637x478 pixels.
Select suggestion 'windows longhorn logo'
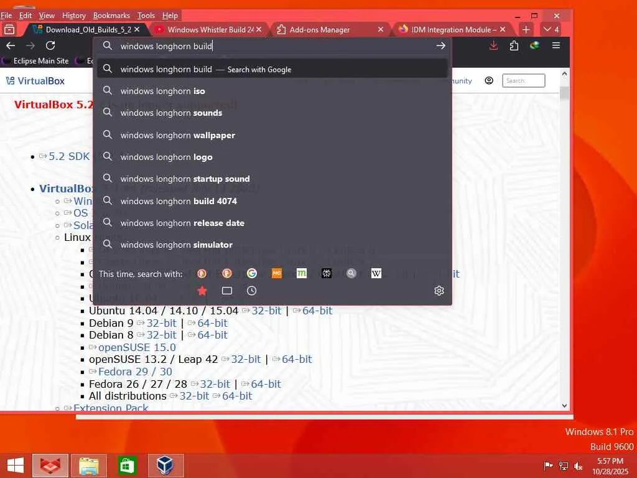point(272,157)
